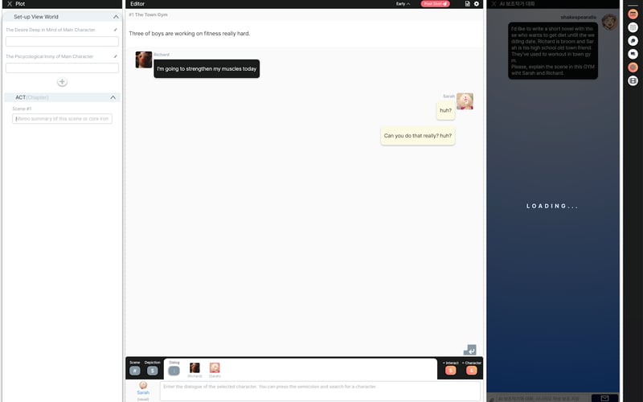Select the 'I'm going to strengthen my muscles' bubble
Image resolution: width=643 pixels, height=402 pixels.
pyautogui.click(x=207, y=69)
